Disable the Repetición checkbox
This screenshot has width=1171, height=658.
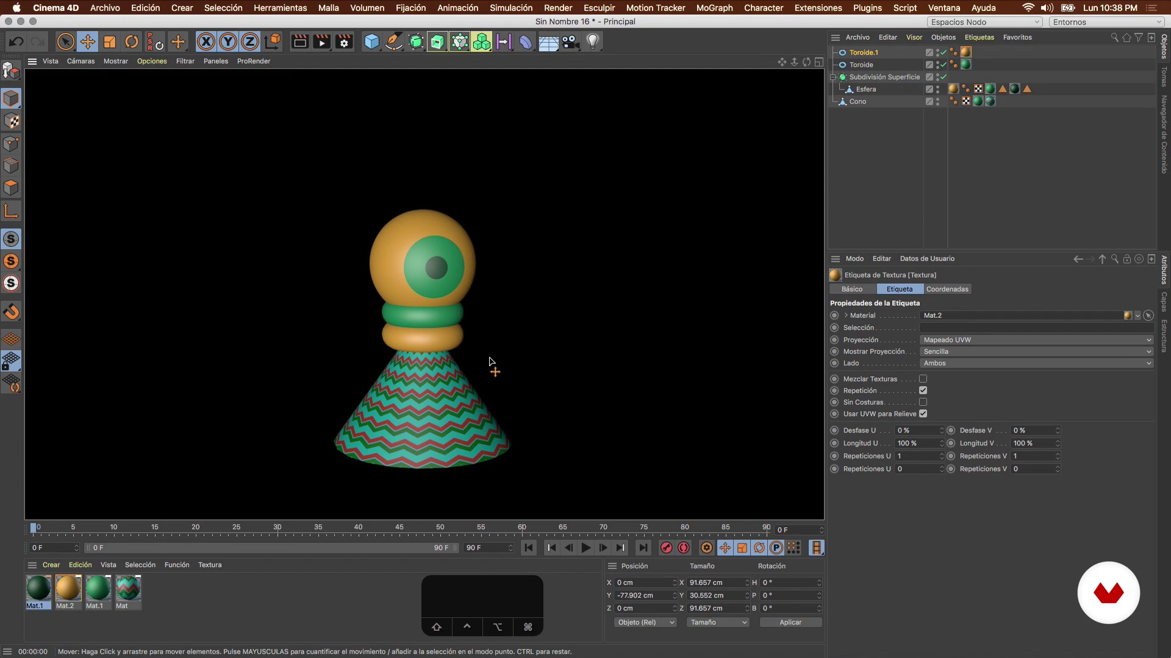[923, 391]
